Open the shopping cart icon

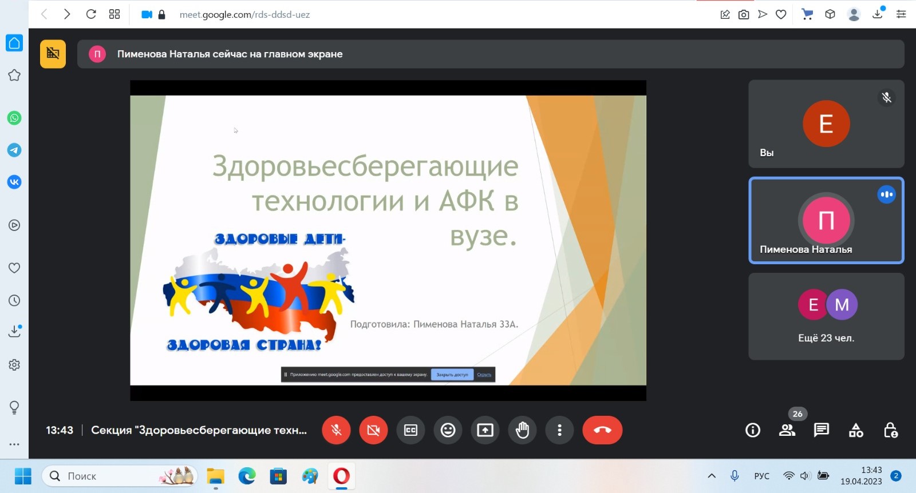807,14
